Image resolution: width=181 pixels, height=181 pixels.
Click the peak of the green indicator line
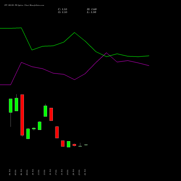tap(21, 28)
